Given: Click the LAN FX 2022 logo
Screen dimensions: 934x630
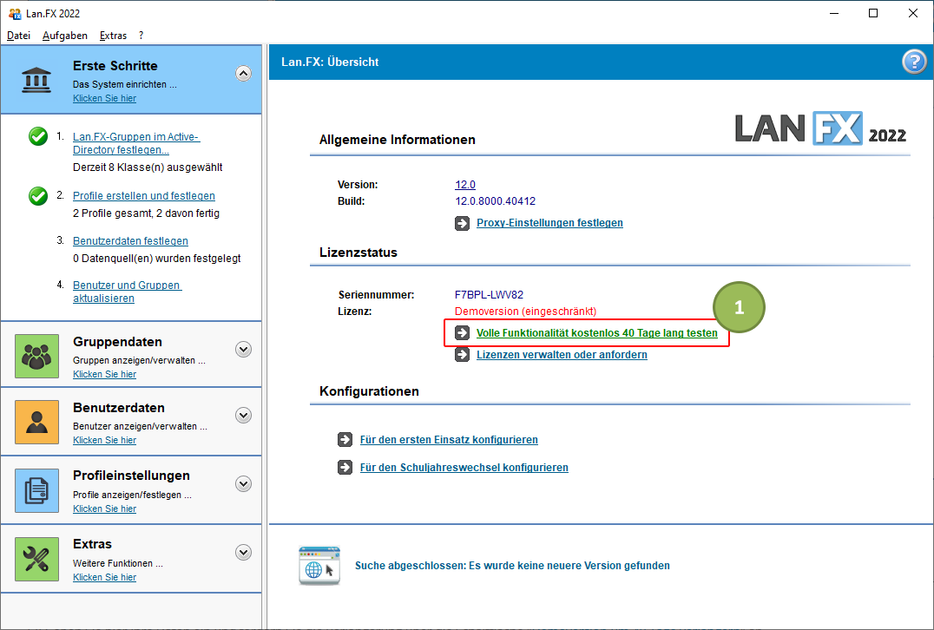Looking at the screenshot, I should (x=820, y=128).
